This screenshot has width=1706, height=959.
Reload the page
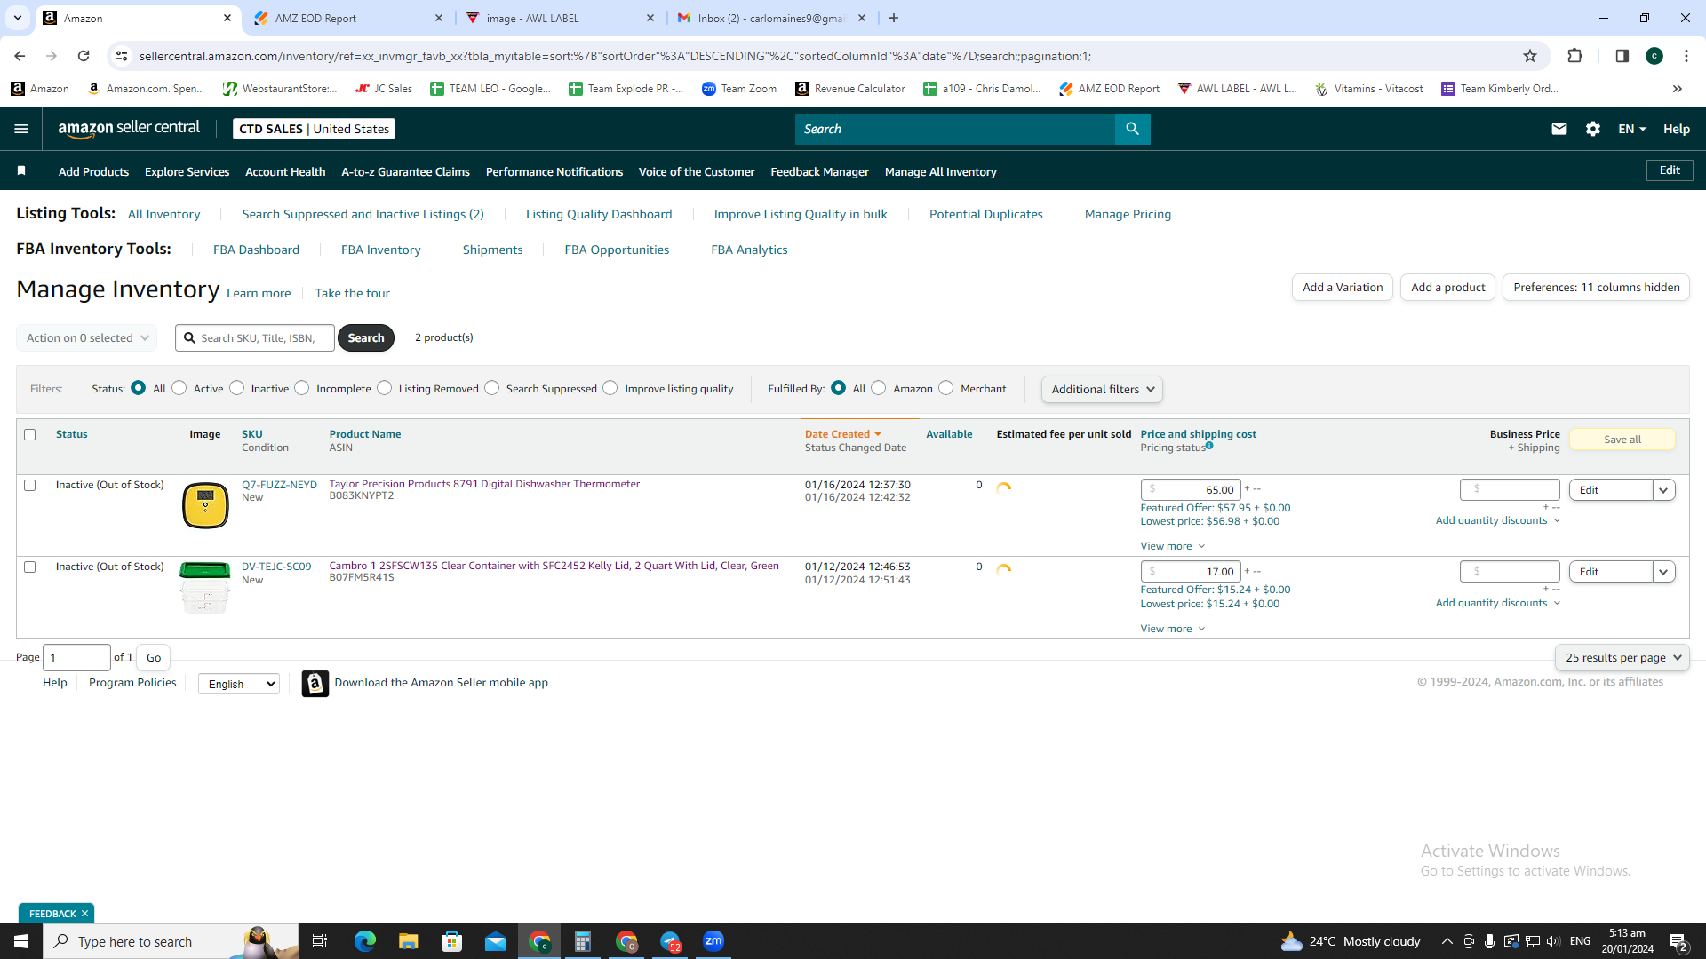coord(84,56)
